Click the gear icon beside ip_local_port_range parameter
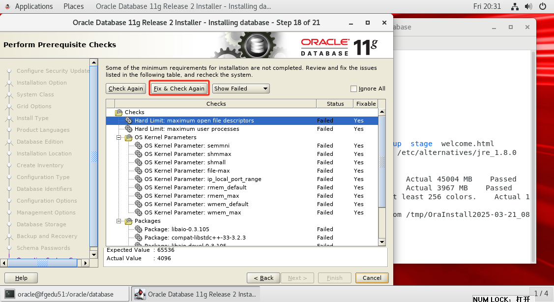The image size is (554, 302). (139, 180)
